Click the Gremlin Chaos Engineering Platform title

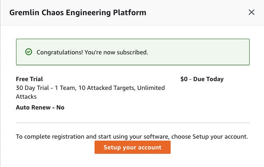coord(78,13)
